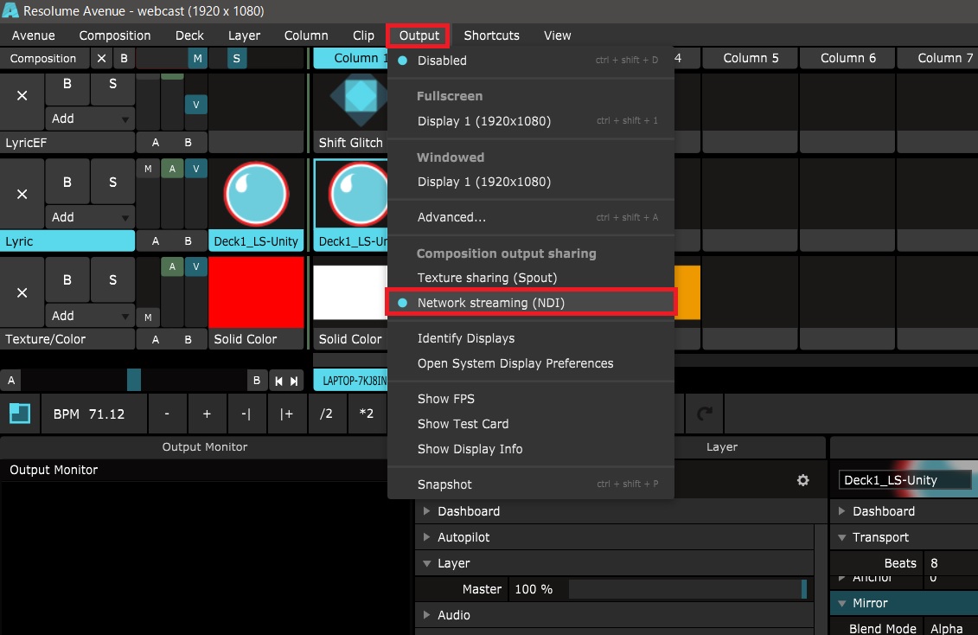
Task: Collapse the Layer section
Action: coord(426,563)
